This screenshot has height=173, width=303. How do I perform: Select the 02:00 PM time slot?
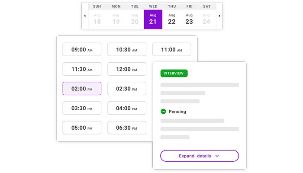click(82, 89)
